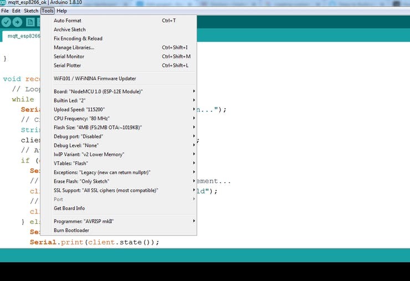Expand the Builtin Led submenu
410x281 pixels.
tap(118, 100)
